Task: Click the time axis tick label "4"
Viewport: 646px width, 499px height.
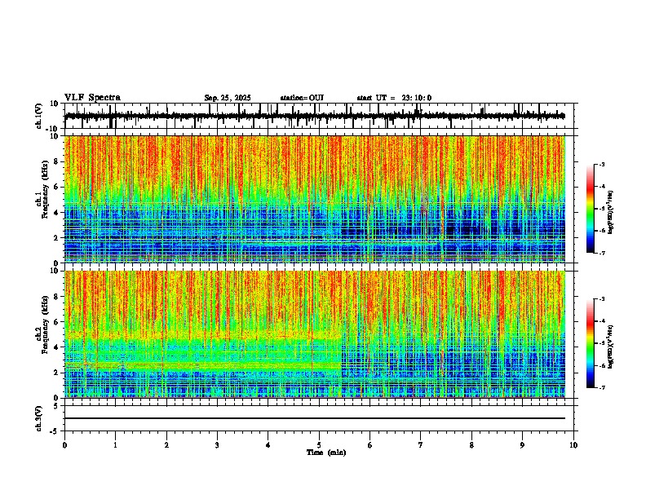Action: (268, 445)
